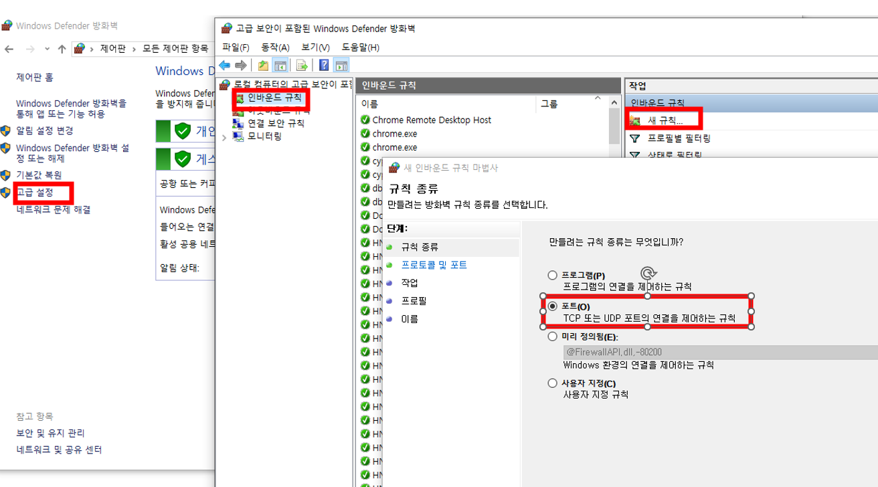Click the firewall icon of local computer tree root
This screenshot has width=878, height=487.
[226, 85]
